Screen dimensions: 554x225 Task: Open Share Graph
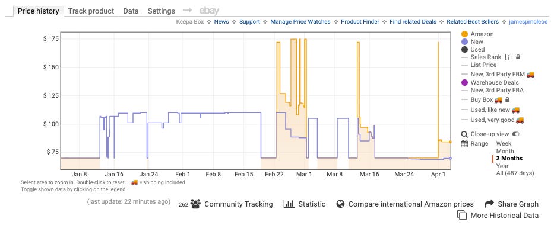tap(518, 204)
